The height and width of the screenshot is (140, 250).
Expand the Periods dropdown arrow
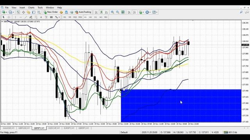(150, 12)
